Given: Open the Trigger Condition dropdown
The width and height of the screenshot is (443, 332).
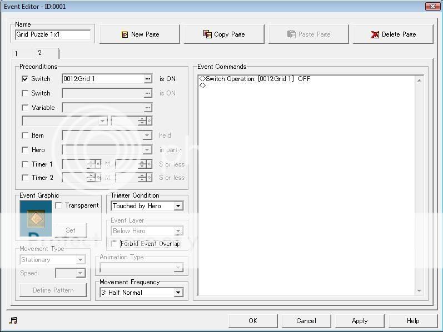Looking at the screenshot, I should click(x=178, y=206).
